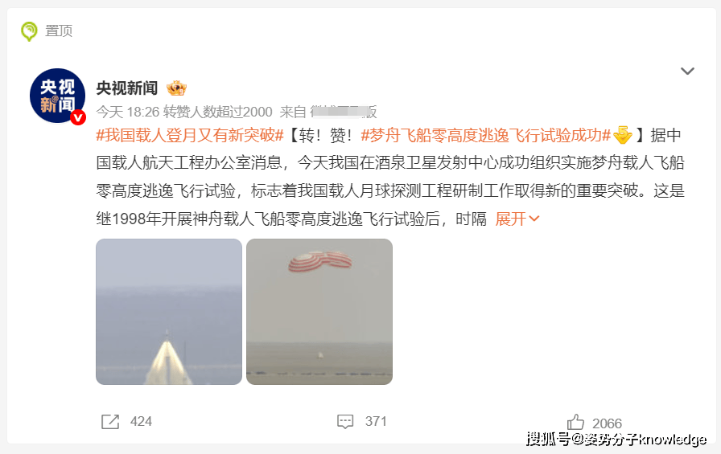Click the green pinned post icon
The height and width of the screenshot is (454, 721).
(29, 31)
